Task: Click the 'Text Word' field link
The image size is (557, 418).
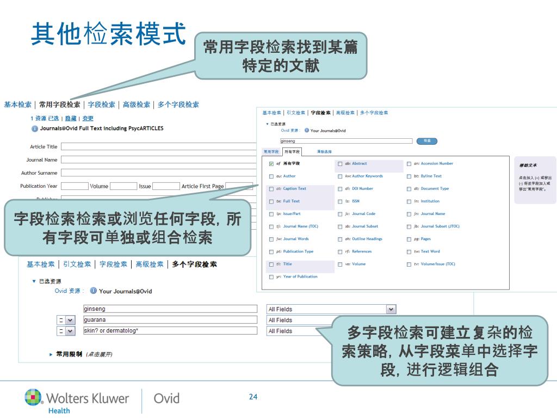Action: click(x=430, y=251)
